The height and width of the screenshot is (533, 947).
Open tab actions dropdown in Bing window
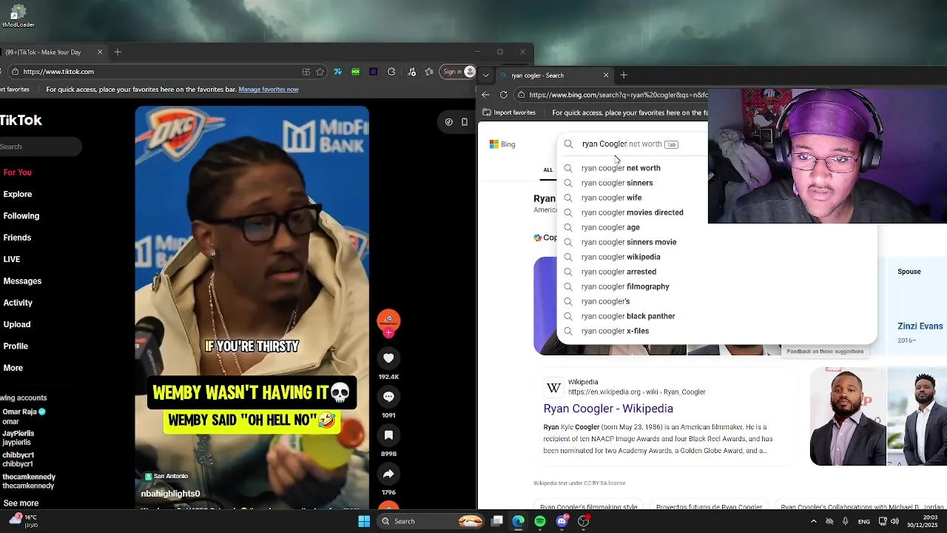click(485, 76)
